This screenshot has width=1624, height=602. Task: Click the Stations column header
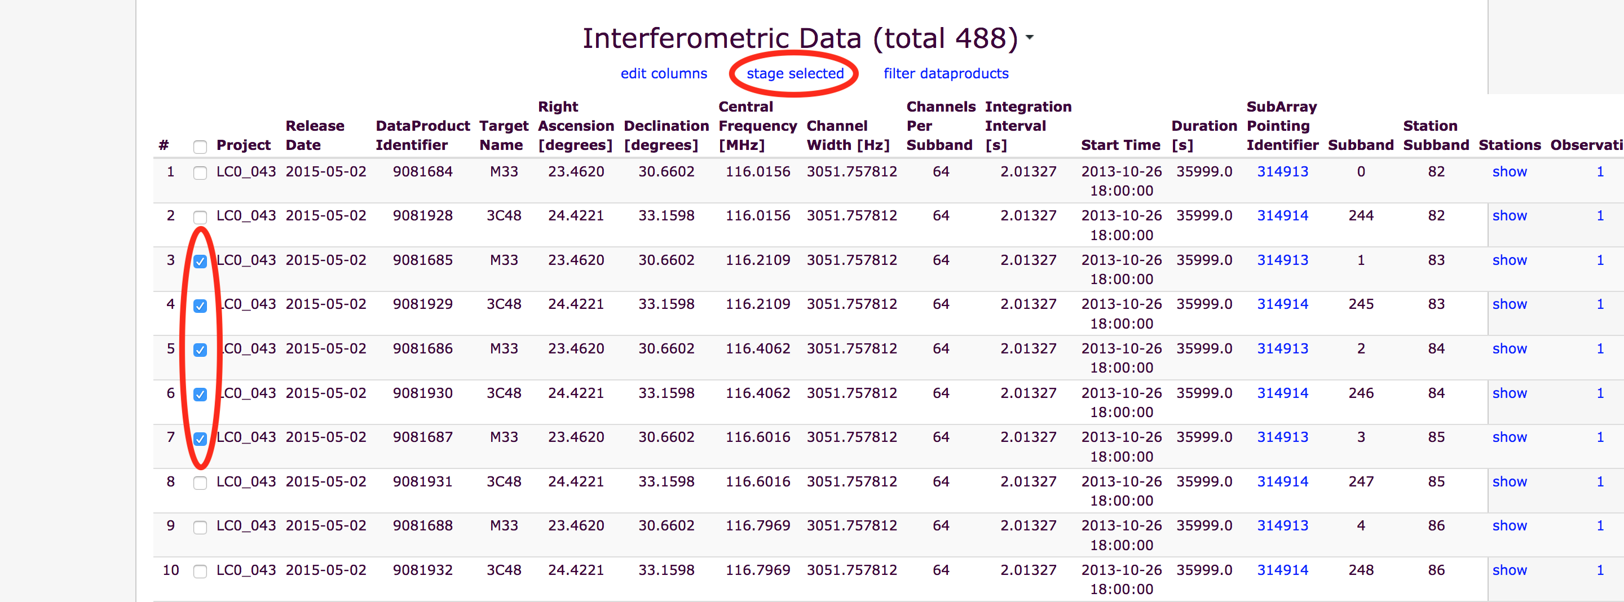1510,145
